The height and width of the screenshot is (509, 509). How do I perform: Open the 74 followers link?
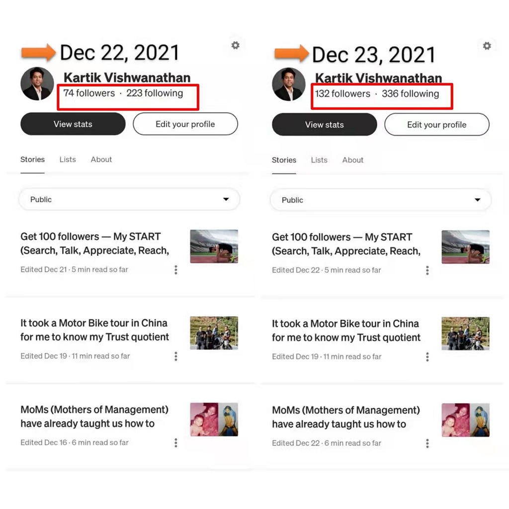pos(89,93)
